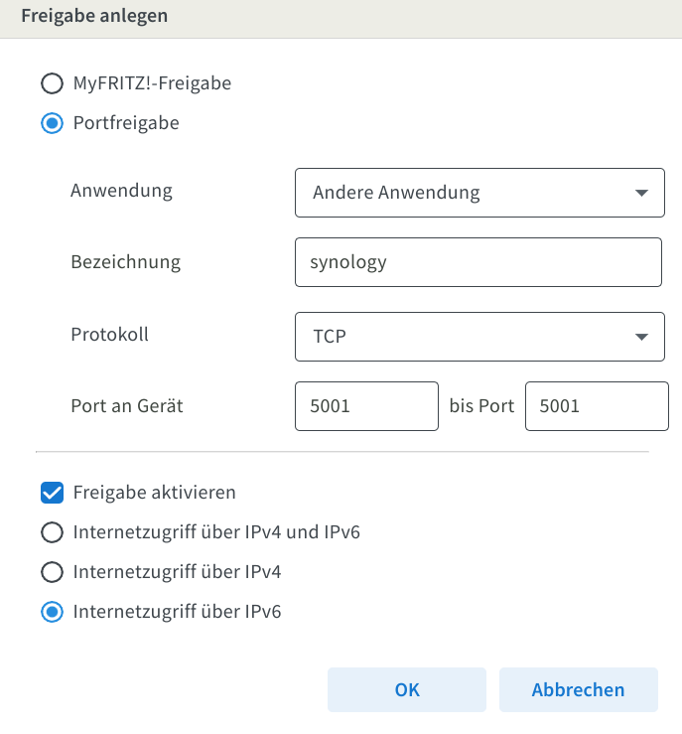Cancel with the Abbrechen button

(578, 690)
